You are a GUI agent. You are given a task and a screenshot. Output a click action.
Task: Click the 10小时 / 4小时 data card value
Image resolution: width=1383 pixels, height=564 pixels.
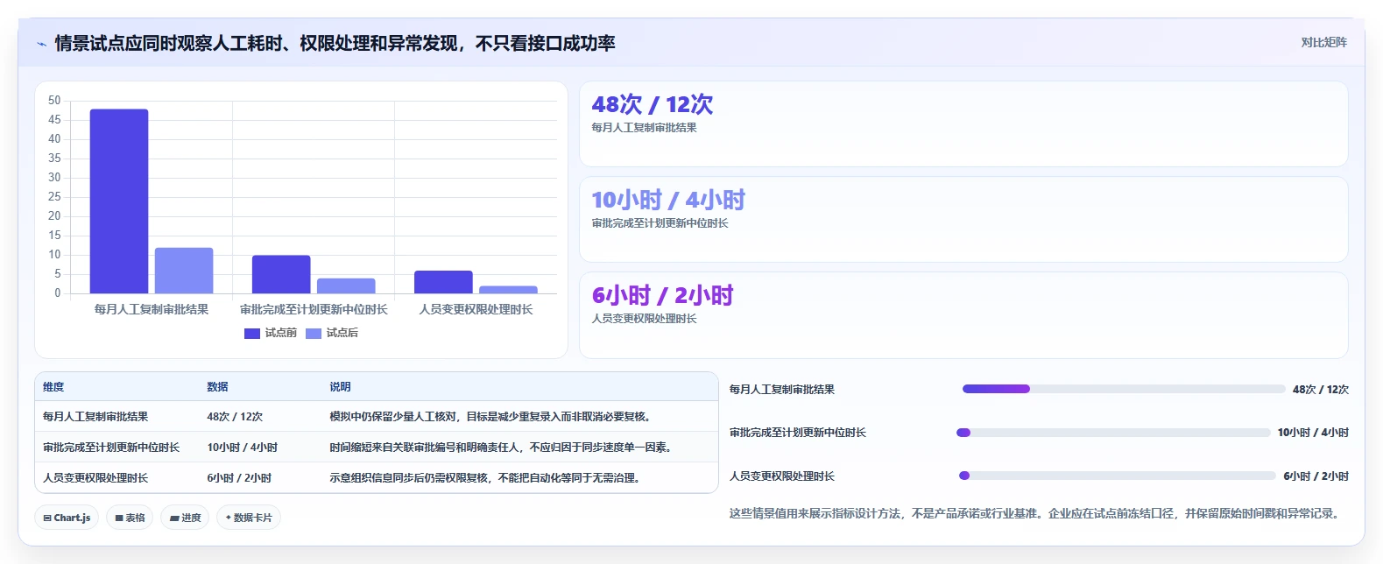[x=668, y=200]
